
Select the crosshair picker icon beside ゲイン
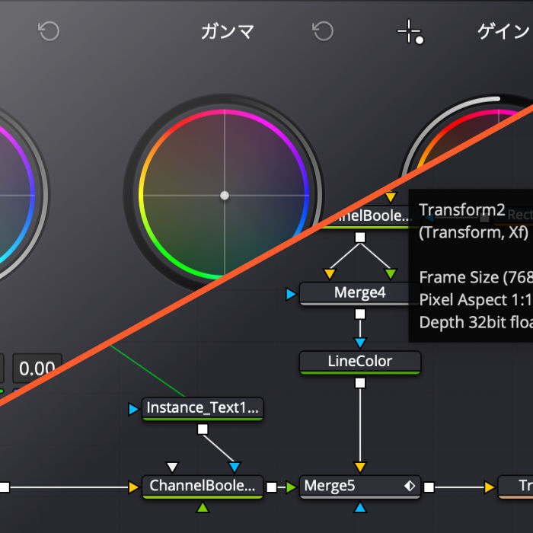click(x=410, y=32)
